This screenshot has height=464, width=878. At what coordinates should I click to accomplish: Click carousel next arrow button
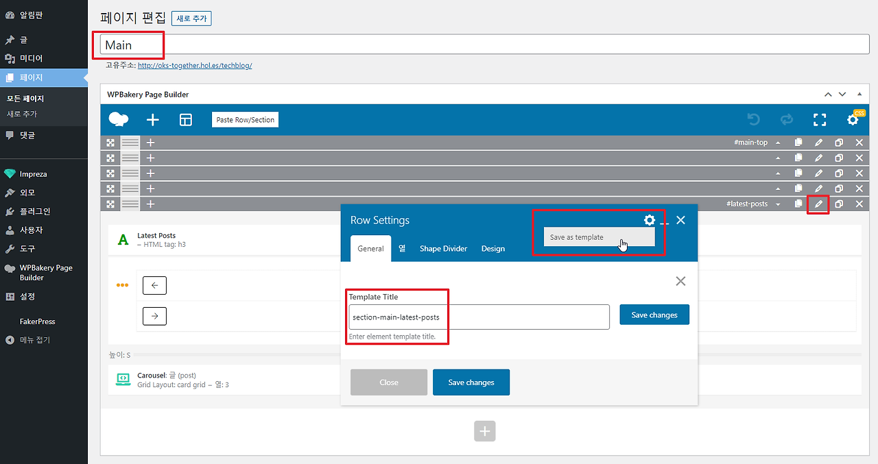tap(154, 316)
